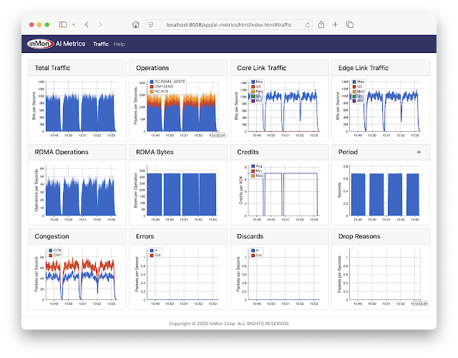Click the RC:RDMA_WRITE legend swatch in Operations
This screenshot has width=458, height=358.
tap(152, 82)
